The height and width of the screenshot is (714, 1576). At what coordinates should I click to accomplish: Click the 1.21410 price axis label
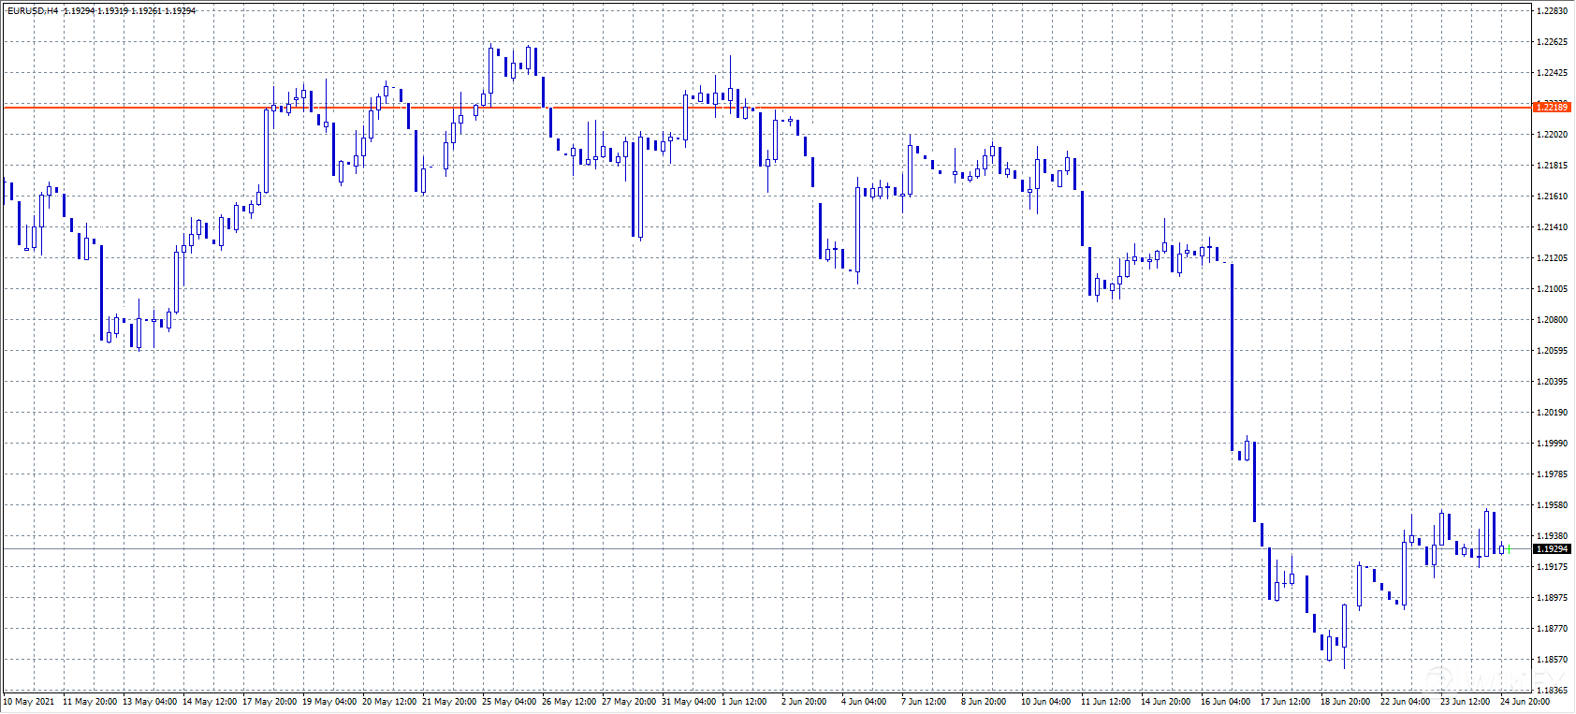1553,227
